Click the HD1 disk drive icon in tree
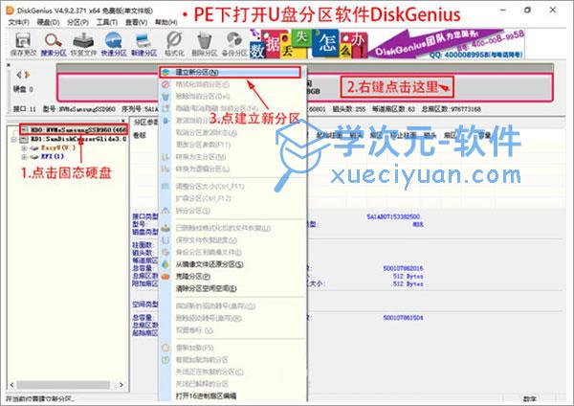Viewport: 574px width, 406px height. coord(24,139)
